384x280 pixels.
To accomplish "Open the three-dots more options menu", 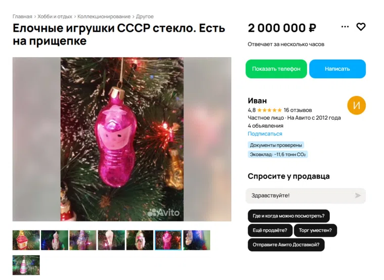I will [x=345, y=27].
